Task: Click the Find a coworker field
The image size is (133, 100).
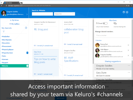Action: click(x=113, y=35)
